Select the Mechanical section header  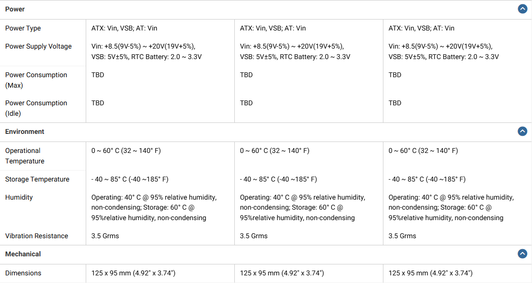[x=23, y=254]
